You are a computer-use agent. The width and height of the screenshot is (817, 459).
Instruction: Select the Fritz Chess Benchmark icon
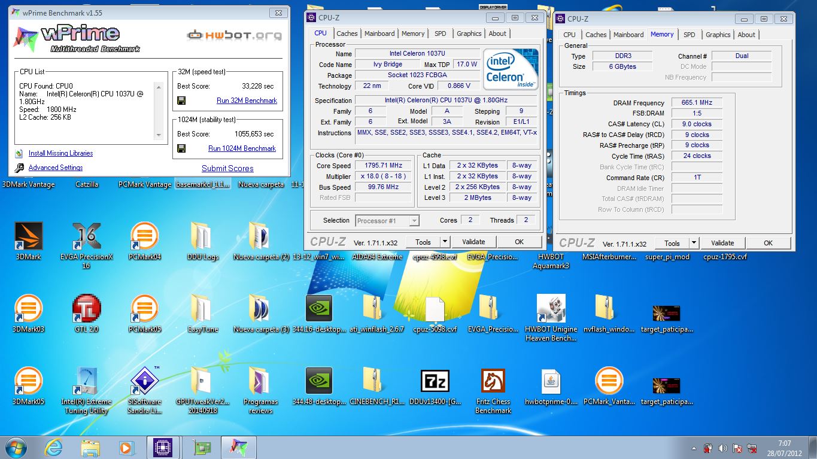[493, 381]
